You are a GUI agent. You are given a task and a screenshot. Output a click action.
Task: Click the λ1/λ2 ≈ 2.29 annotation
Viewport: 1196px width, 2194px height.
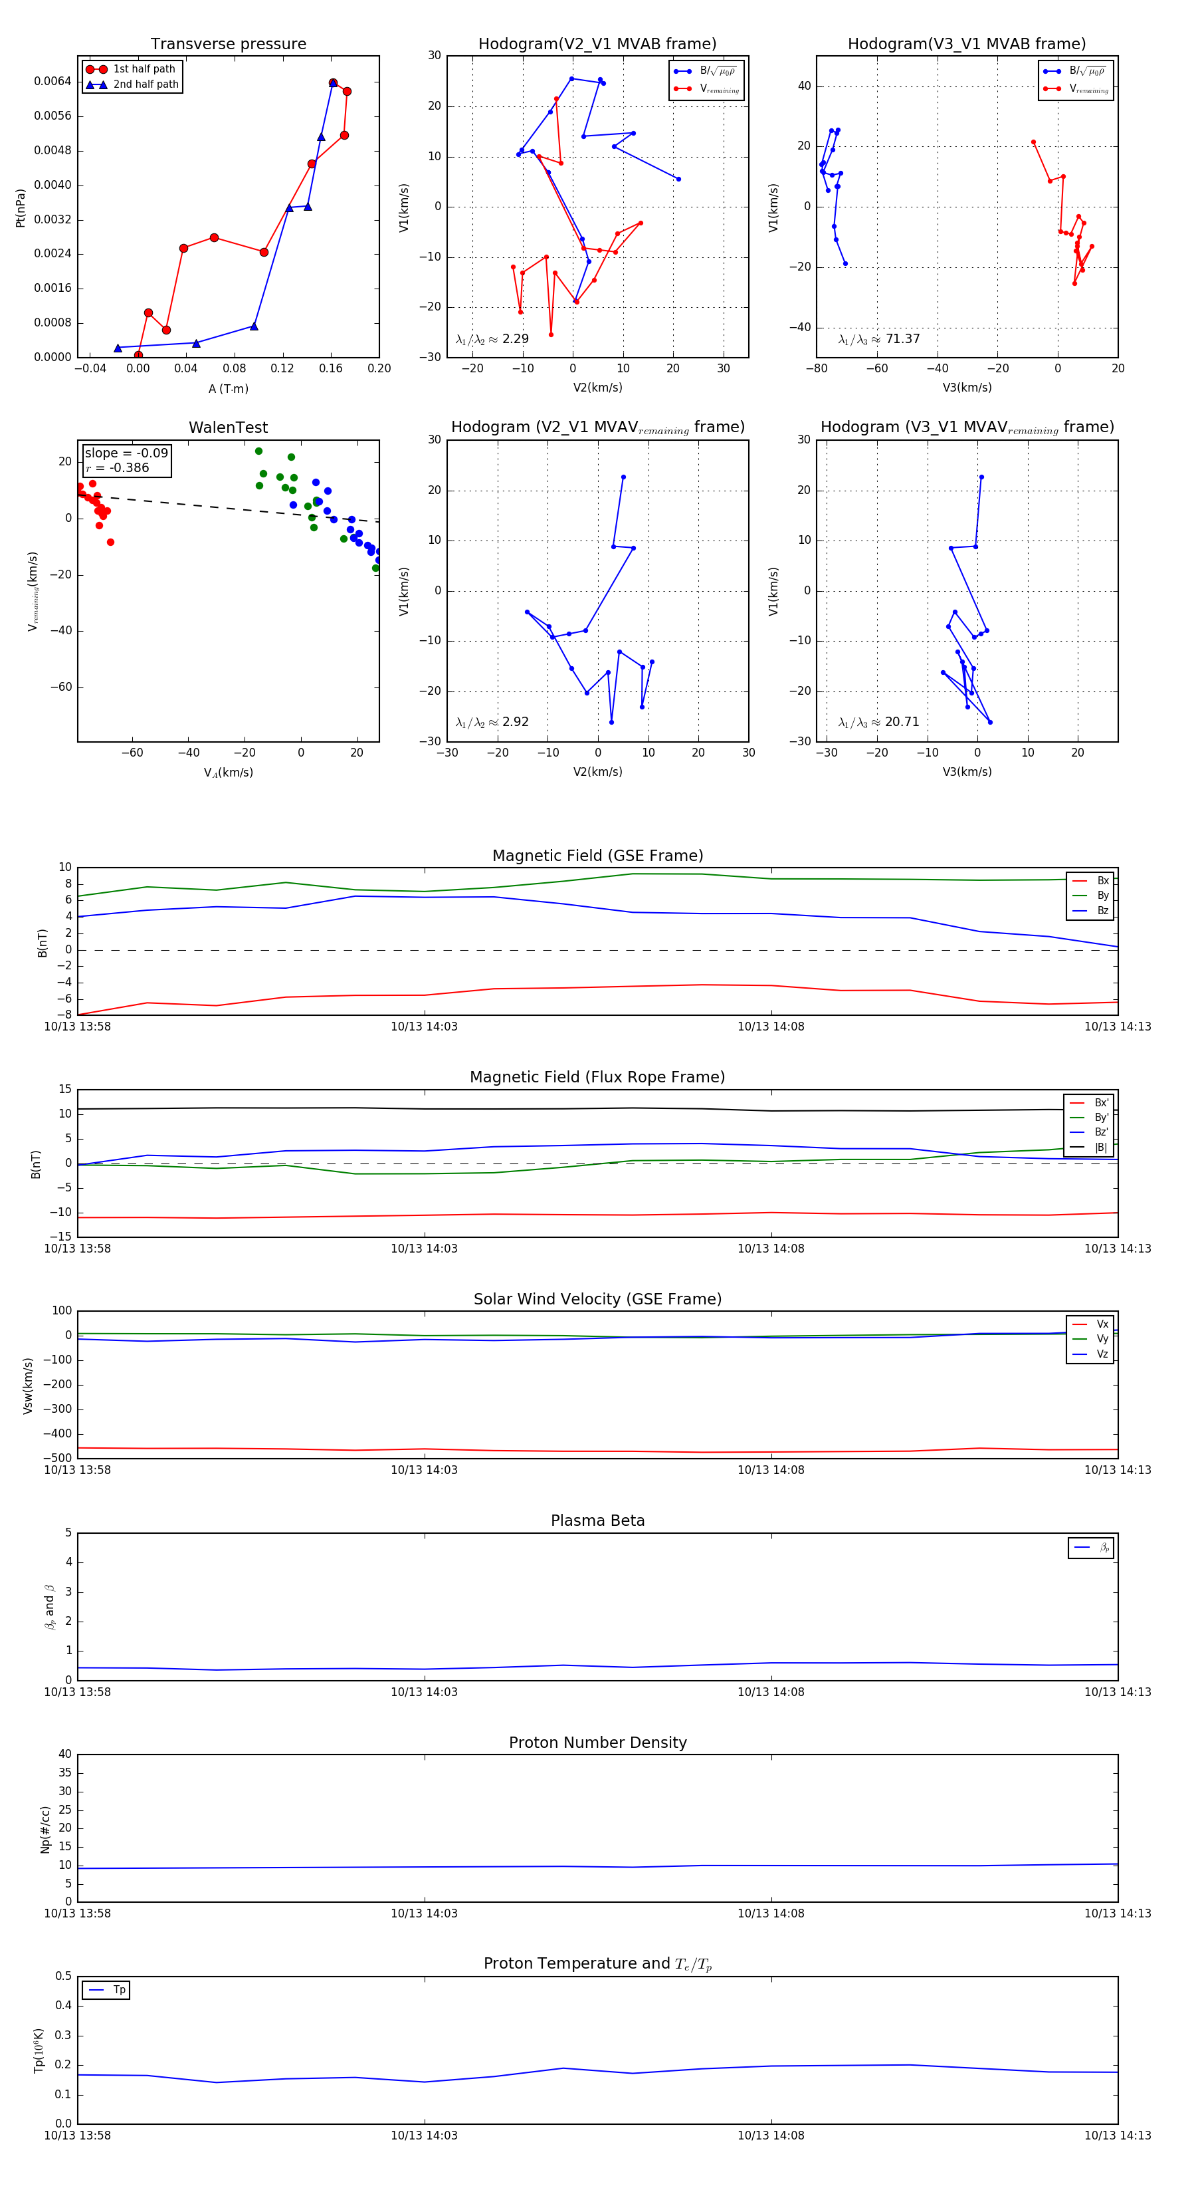point(492,339)
